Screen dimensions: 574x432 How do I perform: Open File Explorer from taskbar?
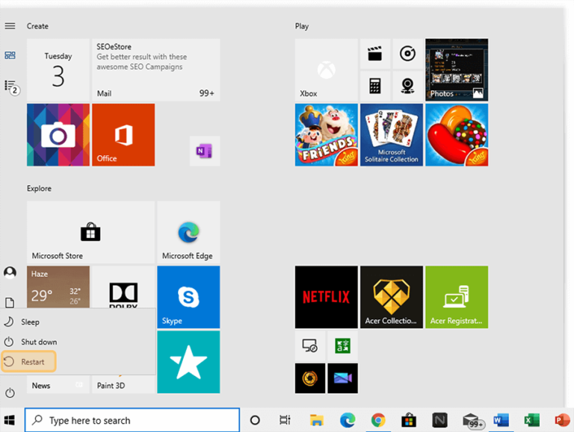pos(316,420)
